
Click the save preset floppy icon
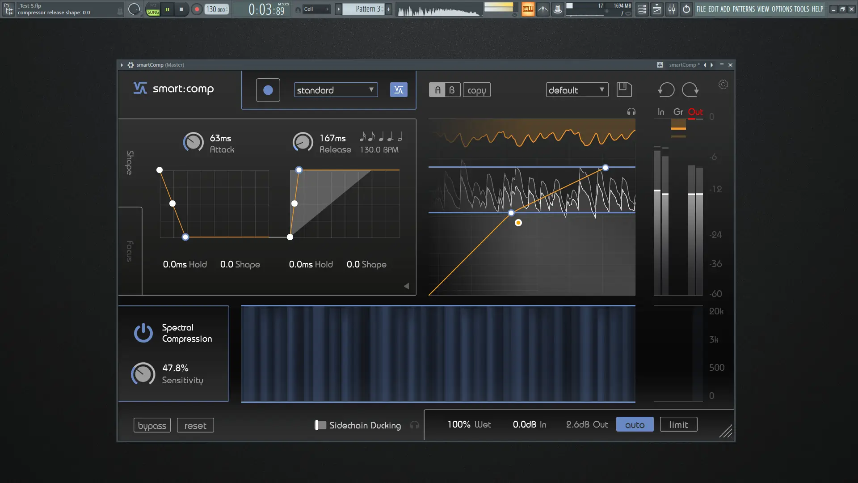click(x=624, y=89)
